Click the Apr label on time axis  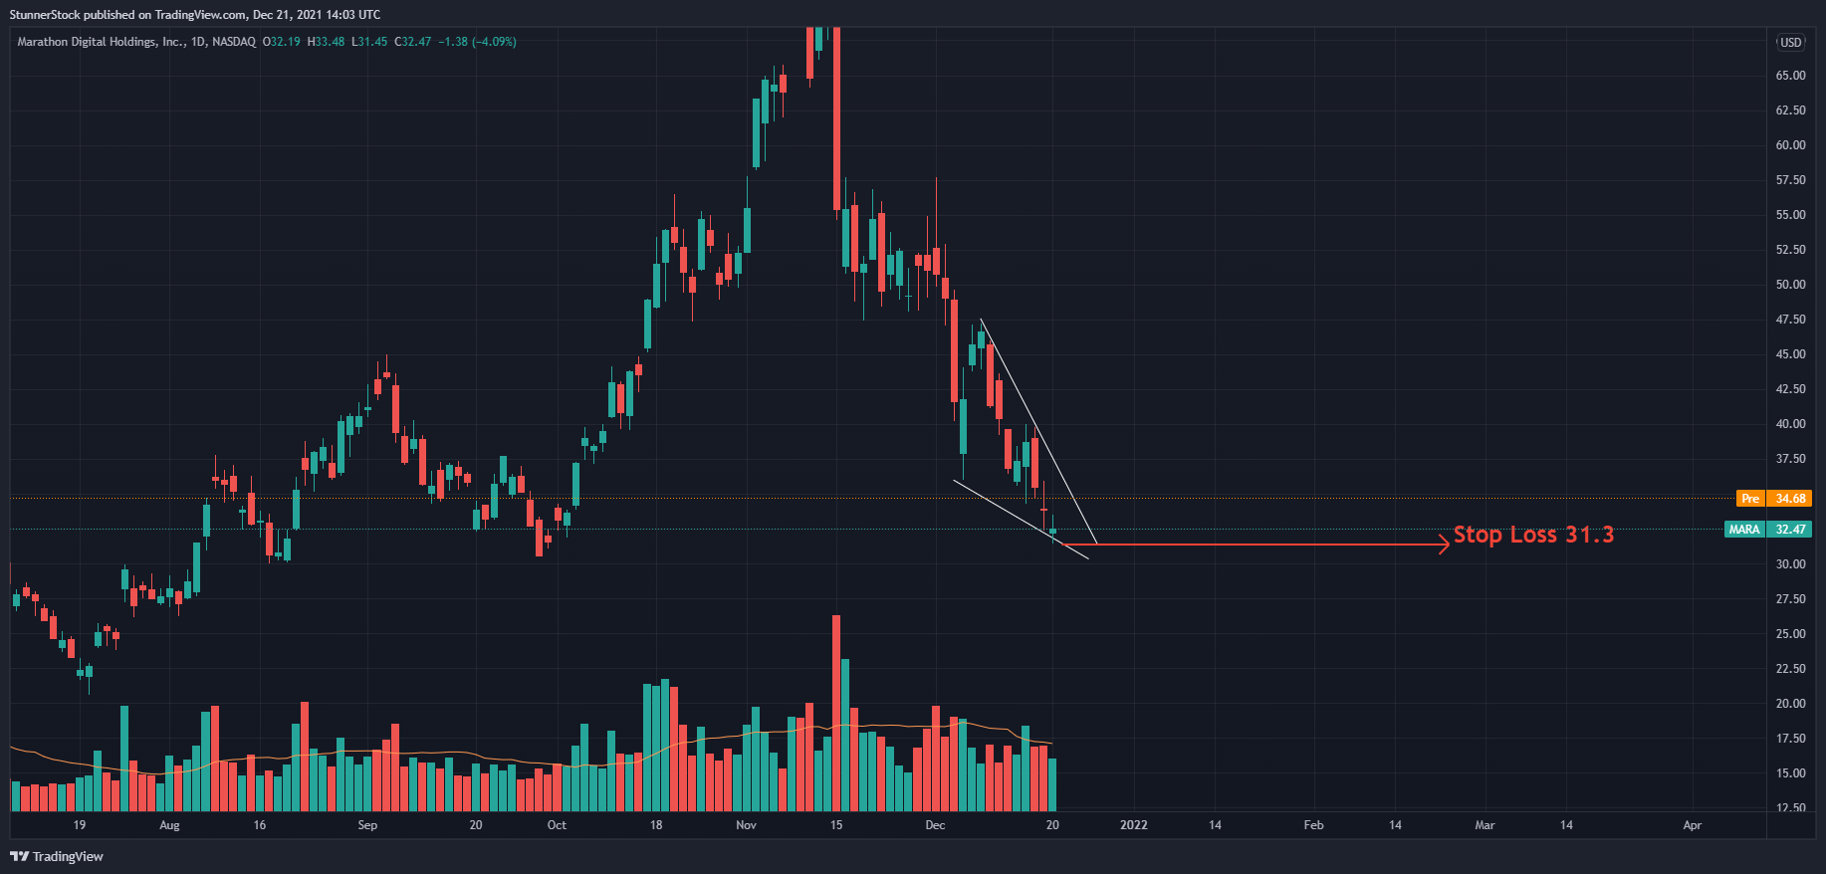click(1693, 825)
